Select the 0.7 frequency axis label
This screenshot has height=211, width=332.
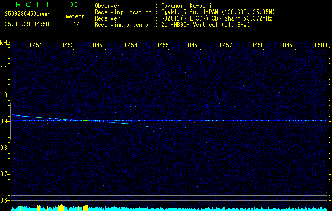5,174
